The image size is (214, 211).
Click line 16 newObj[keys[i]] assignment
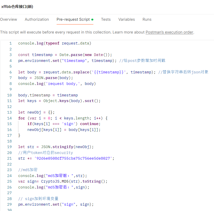point(64,130)
